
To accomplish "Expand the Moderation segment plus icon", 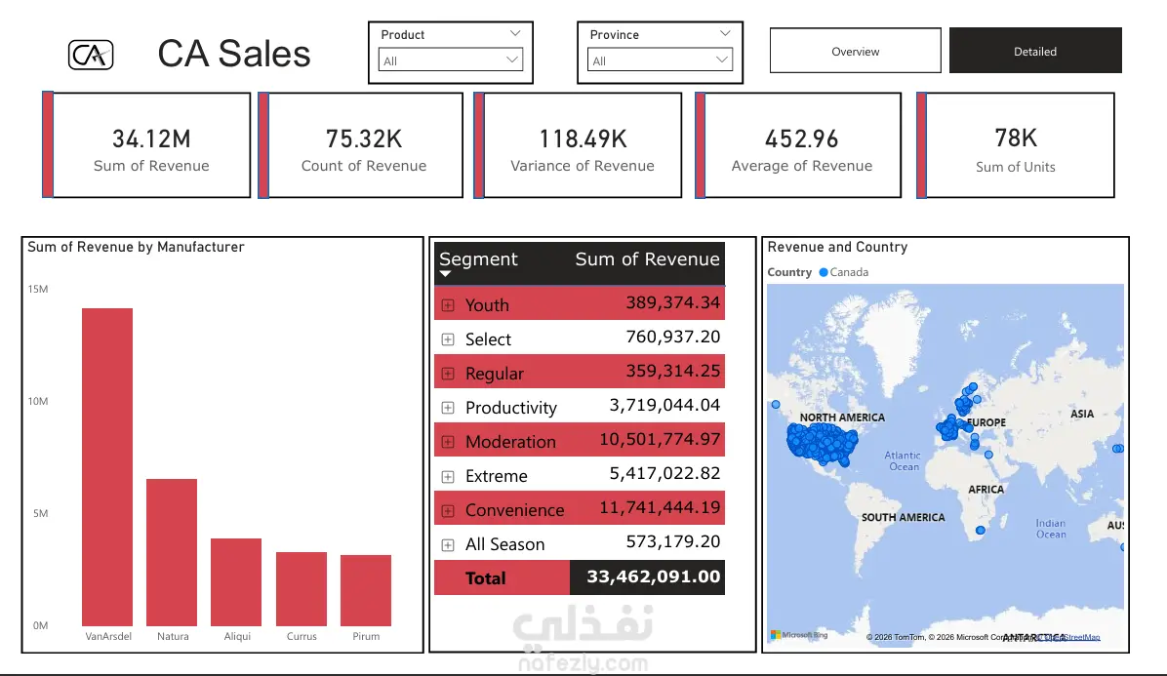I will coord(448,443).
